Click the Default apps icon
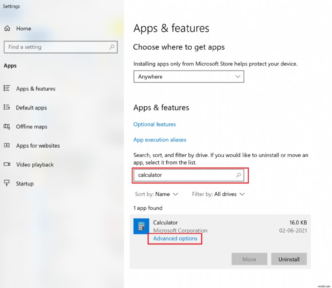The width and height of the screenshot is (332, 288). pyautogui.click(x=7, y=107)
